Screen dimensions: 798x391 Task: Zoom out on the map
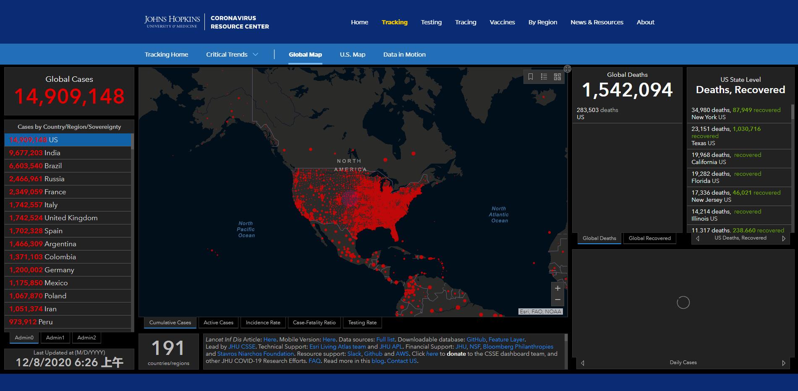tap(557, 300)
